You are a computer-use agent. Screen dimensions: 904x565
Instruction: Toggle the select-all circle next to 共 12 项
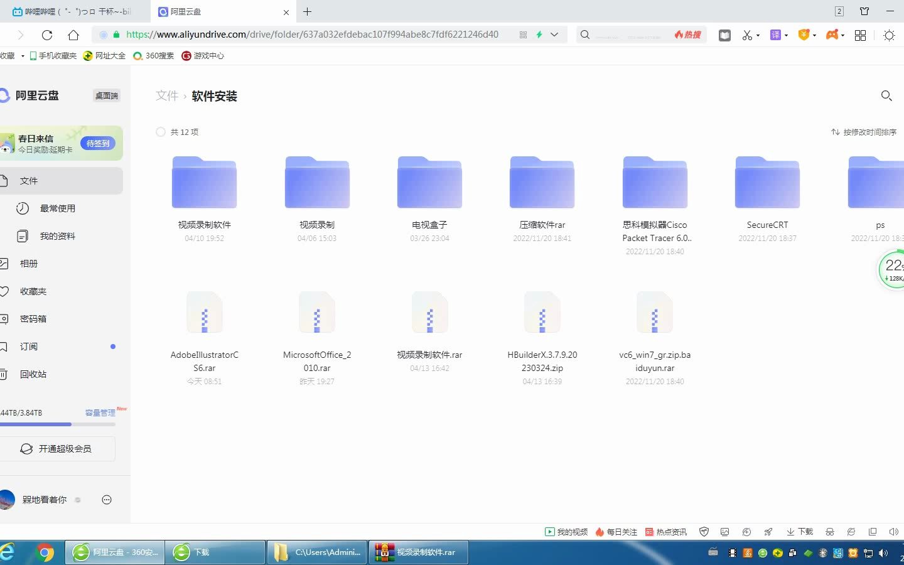[x=161, y=132]
